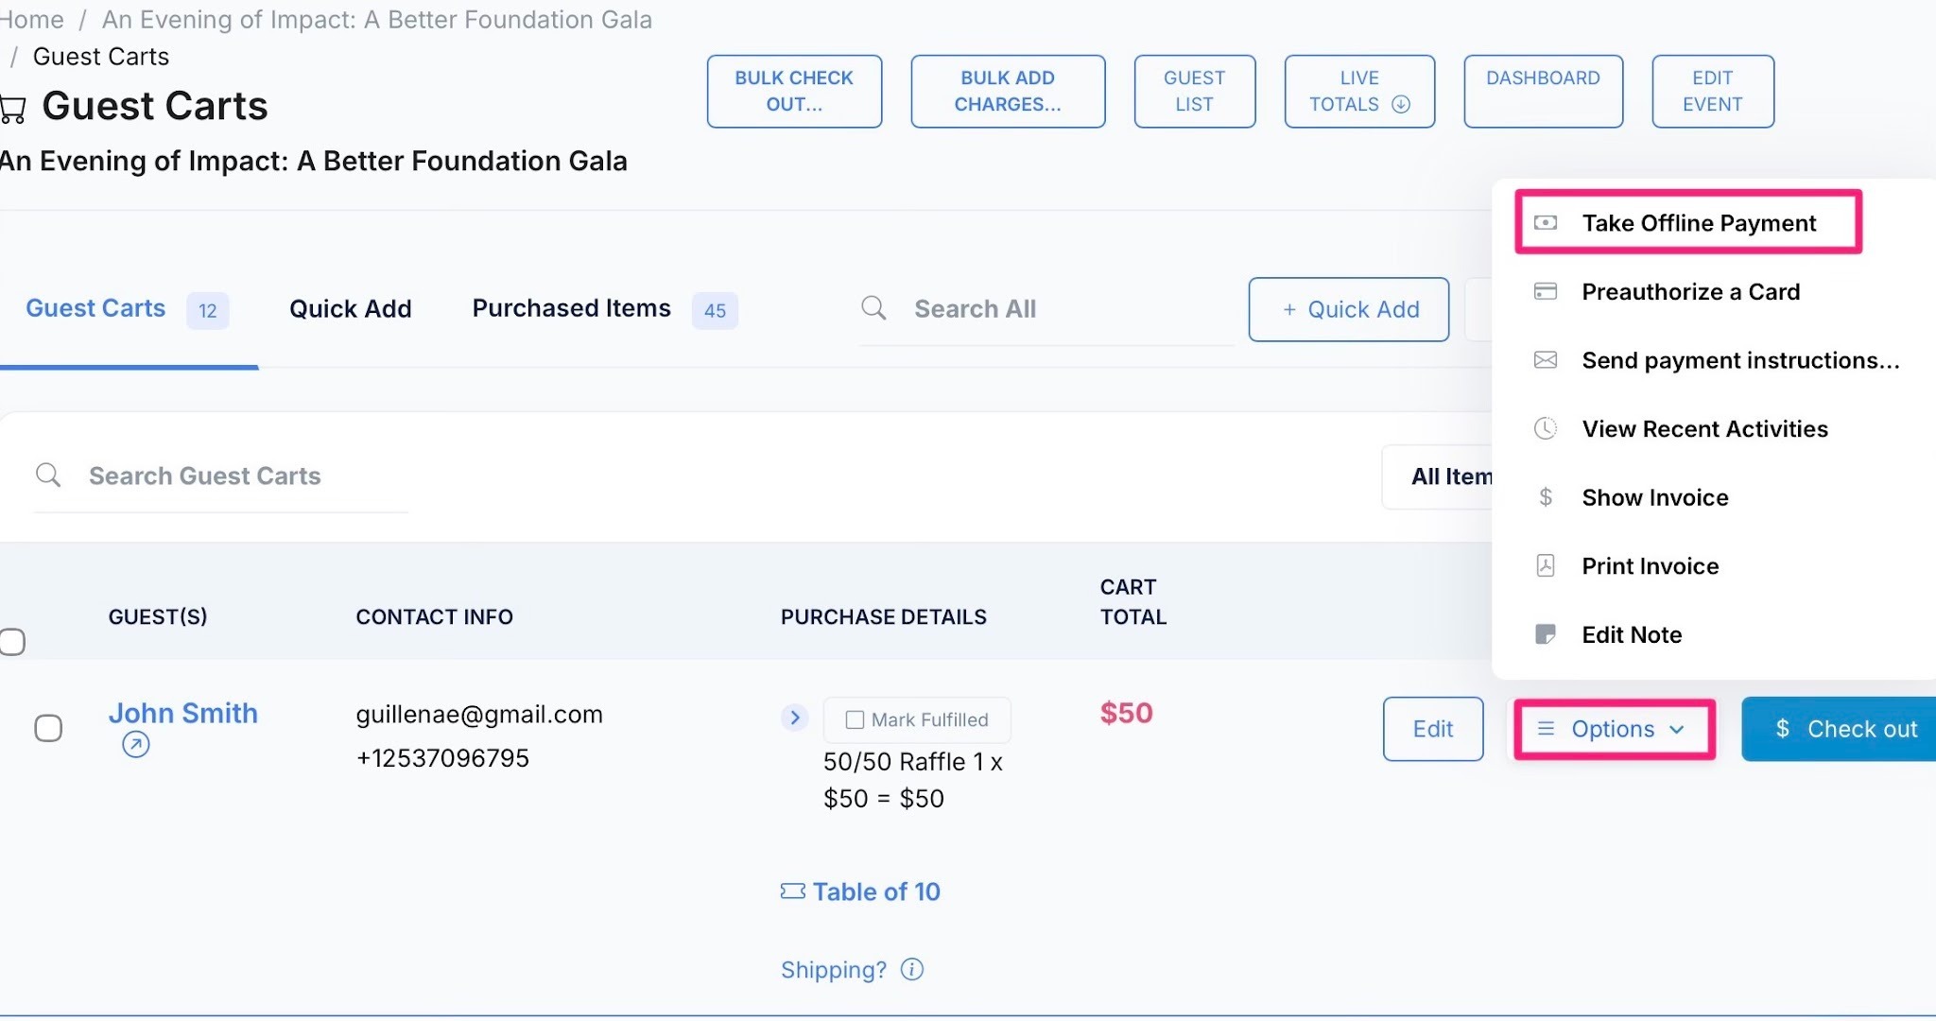
Task: Click into the Search Guest Carts field
Action: pos(221,476)
